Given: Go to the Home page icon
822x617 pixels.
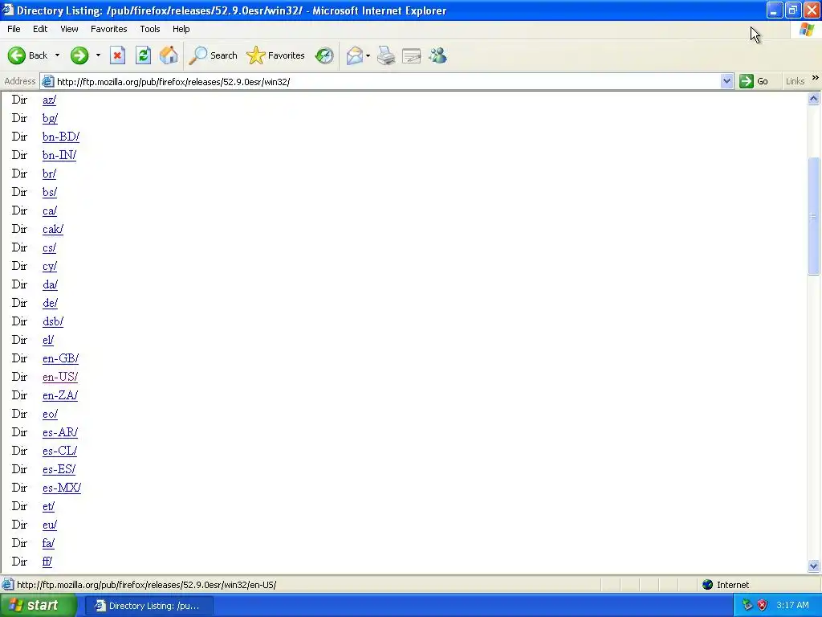Looking at the screenshot, I should 169,55.
